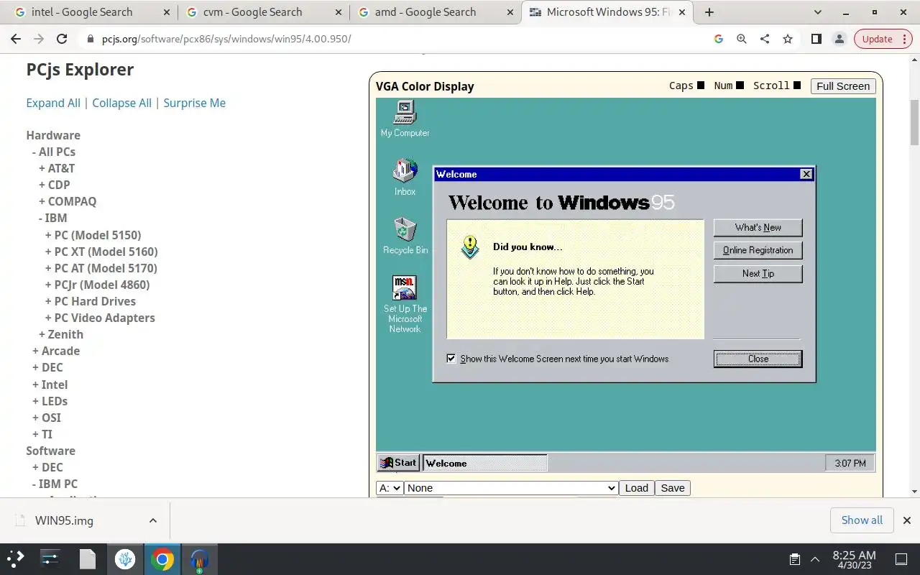Click the Surprise Me link
Image resolution: width=920 pixels, height=575 pixels.
point(194,103)
